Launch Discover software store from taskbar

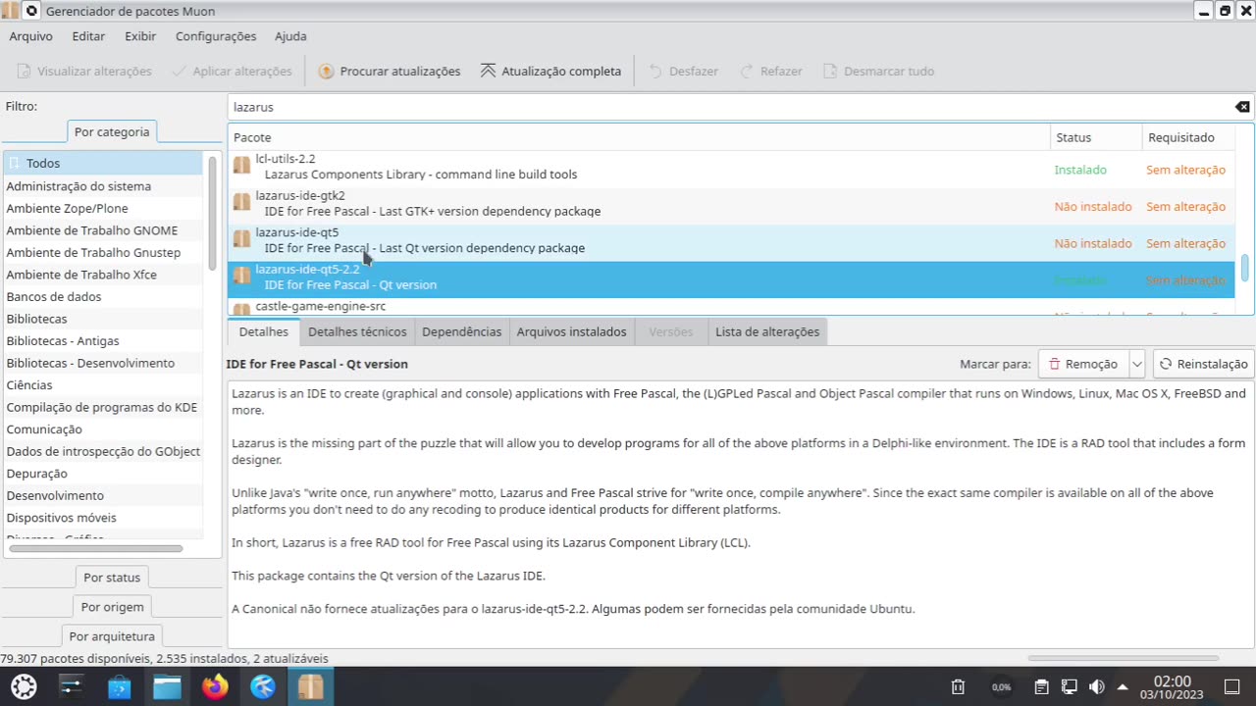pyautogui.click(x=119, y=686)
